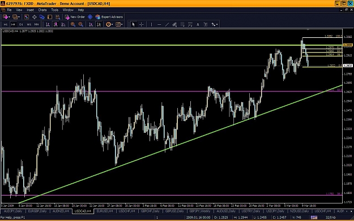Open the File menu
Viewport: 354px width, 221px height.
[9, 10]
